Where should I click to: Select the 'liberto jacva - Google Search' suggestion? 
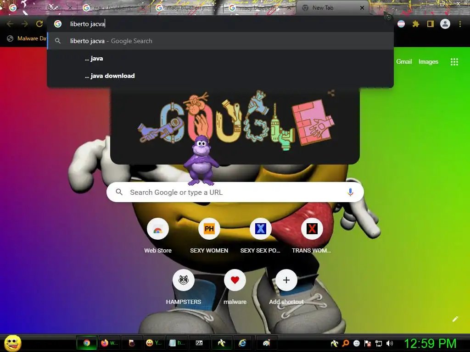tap(220, 41)
